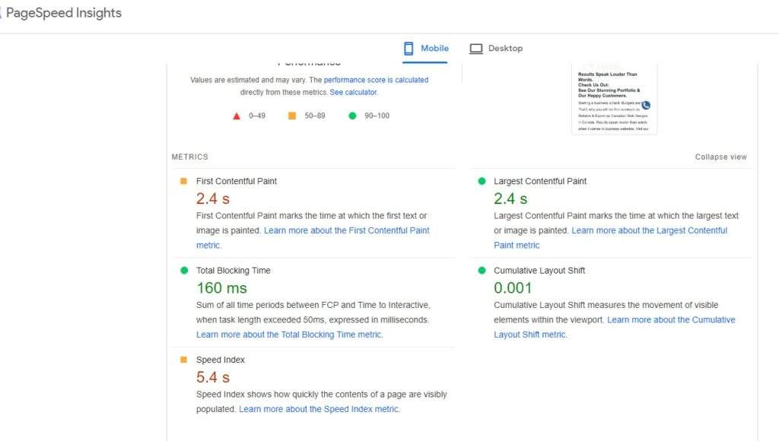Click the green circle beside Total Blocking Time
The height and width of the screenshot is (441, 779).
click(183, 270)
